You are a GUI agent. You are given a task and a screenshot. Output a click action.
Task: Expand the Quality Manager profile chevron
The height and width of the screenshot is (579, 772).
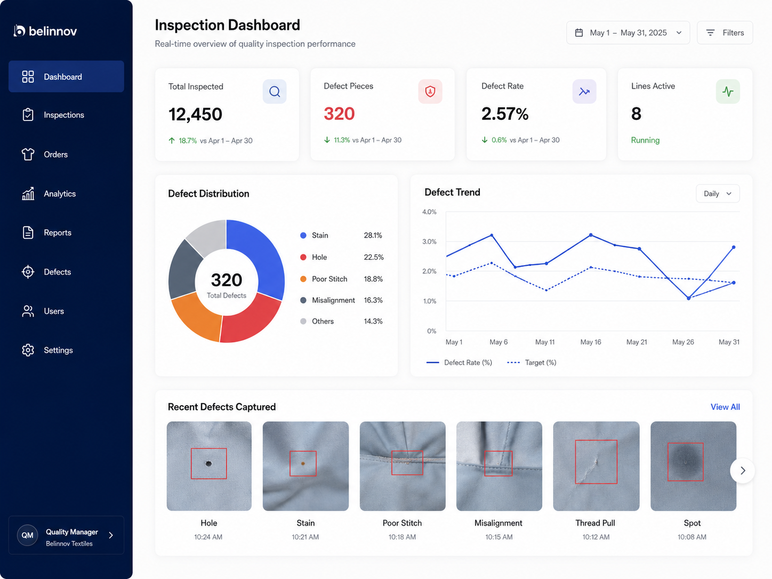pos(111,535)
